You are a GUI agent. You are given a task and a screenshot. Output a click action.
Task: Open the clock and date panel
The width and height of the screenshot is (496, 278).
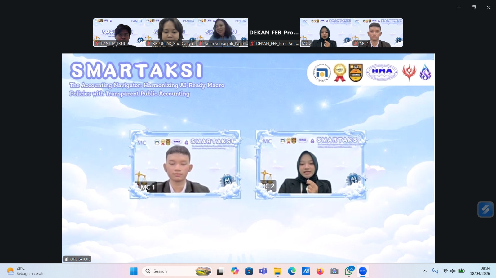pos(480,271)
